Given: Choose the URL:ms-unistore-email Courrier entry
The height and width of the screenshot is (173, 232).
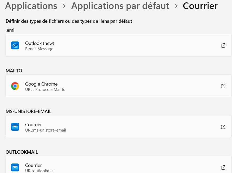Looking at the screenshot, I should (x=118, y=127).
